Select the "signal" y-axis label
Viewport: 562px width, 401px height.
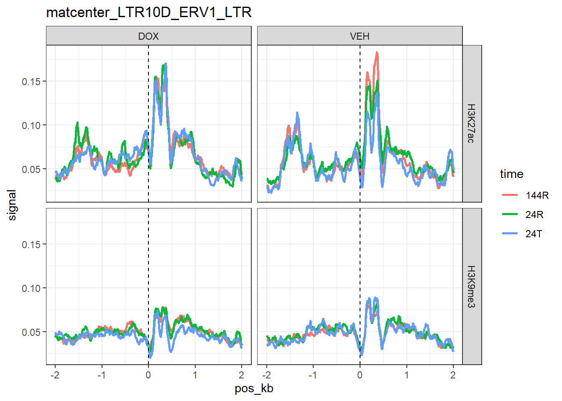pos(12,205)
